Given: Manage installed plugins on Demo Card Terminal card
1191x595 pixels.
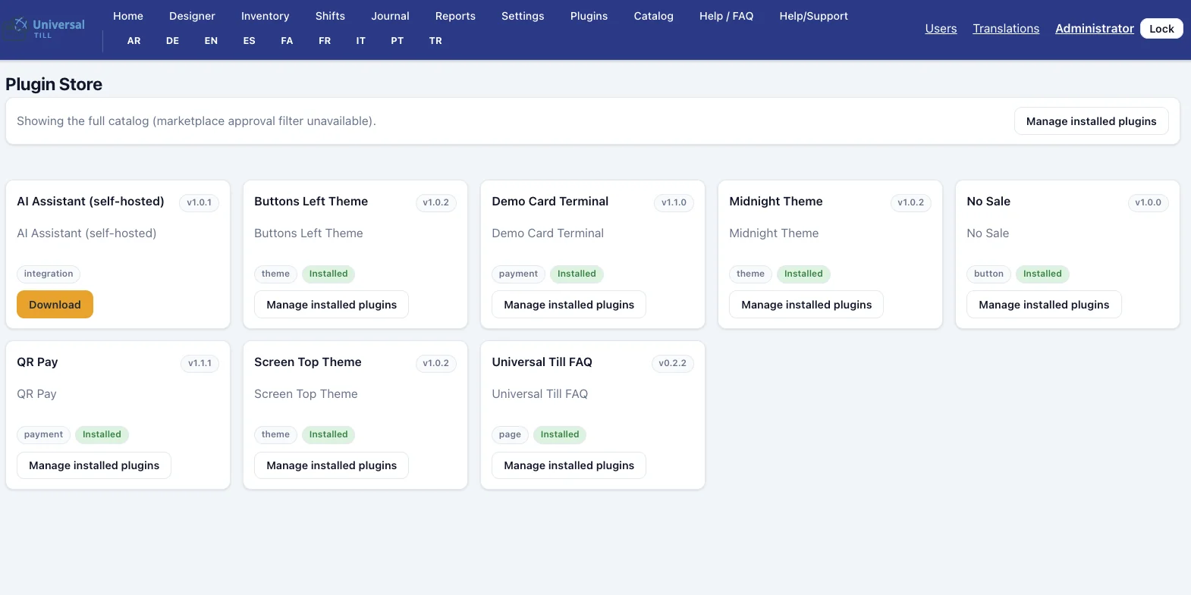Looking at the screenshot, I should click(x=569, y=305).
